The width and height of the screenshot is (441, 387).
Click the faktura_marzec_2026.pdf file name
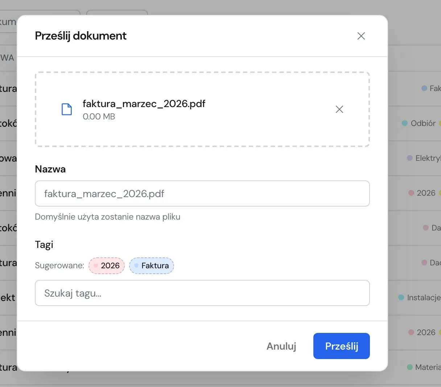coord(144,104)
